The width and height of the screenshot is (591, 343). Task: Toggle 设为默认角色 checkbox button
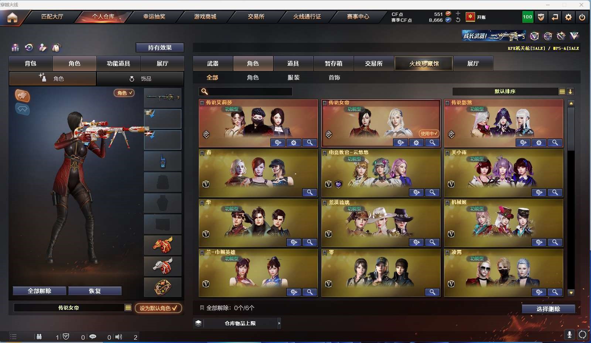point(158,308)
